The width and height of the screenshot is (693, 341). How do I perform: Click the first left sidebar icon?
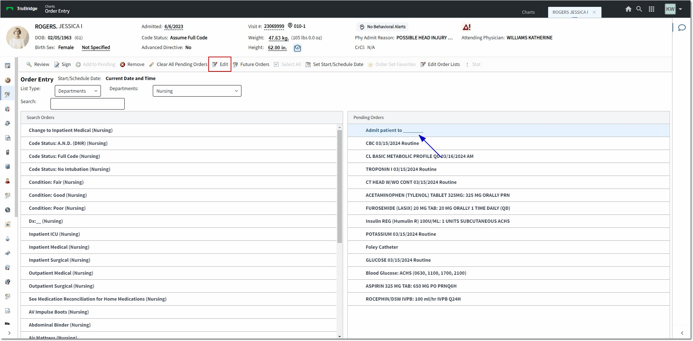[x=8, y=66]
